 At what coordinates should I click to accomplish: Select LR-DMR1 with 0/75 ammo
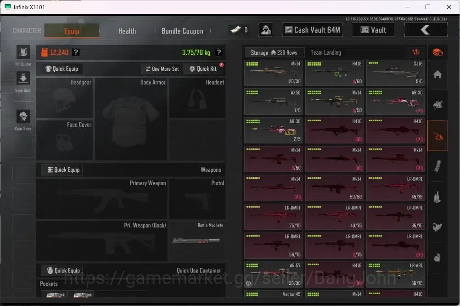(334, 245)
